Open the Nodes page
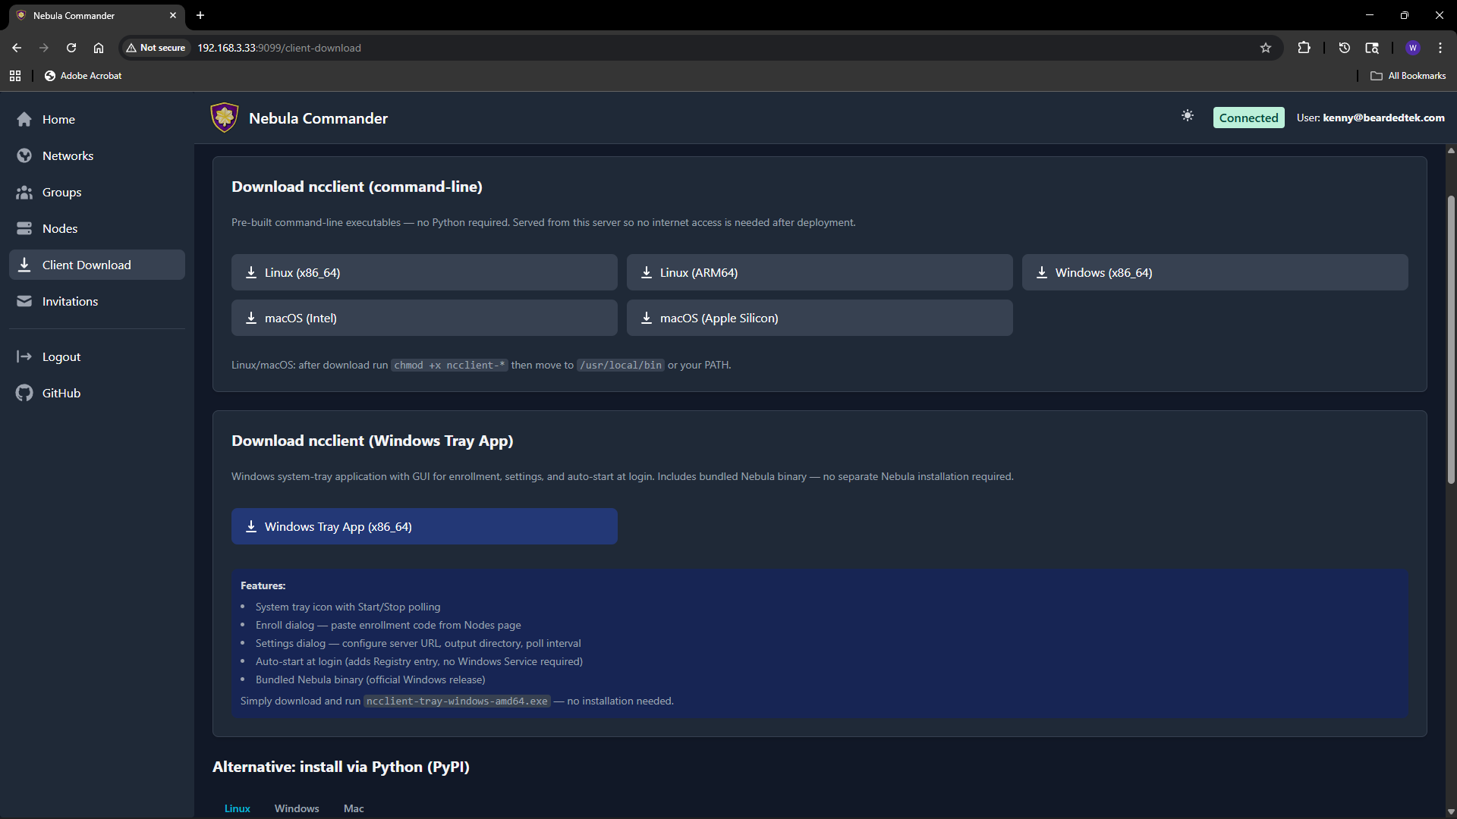The image size is (1457, 819). (60, 228)
